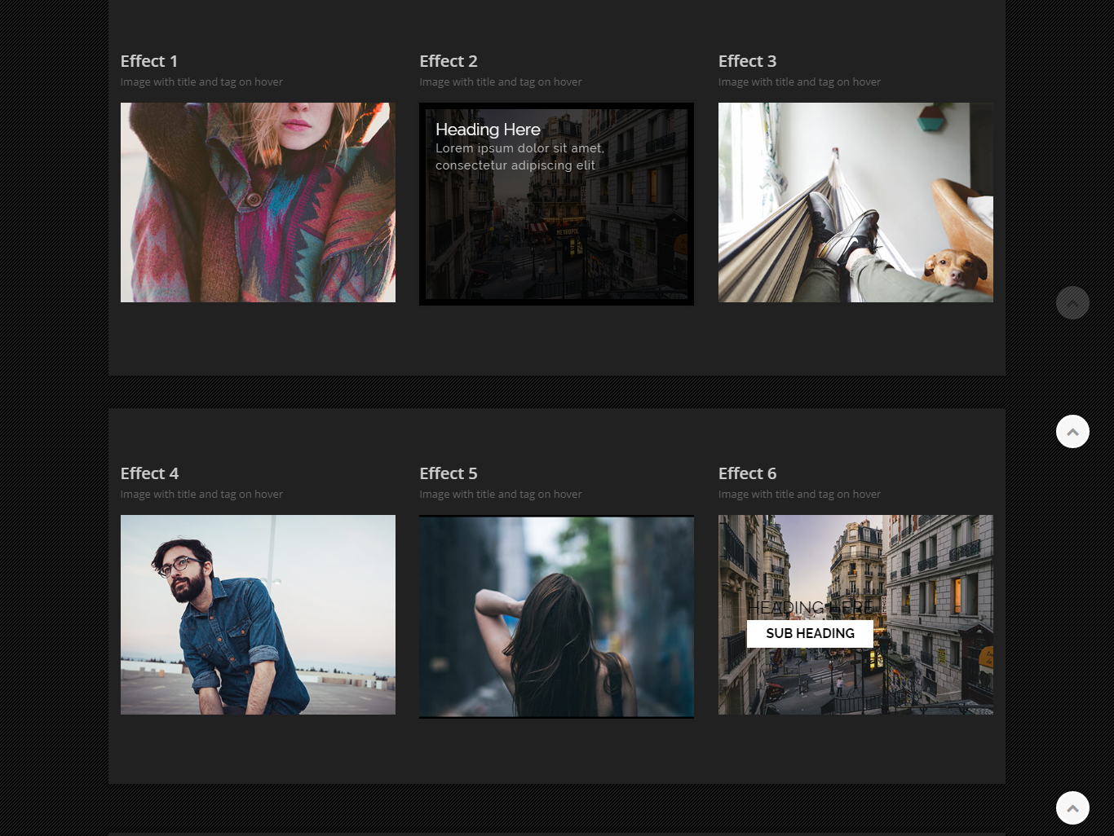Click the bottom scroll-to-top arrow icon
The image size is (1114, 836).
(1072, 807)
